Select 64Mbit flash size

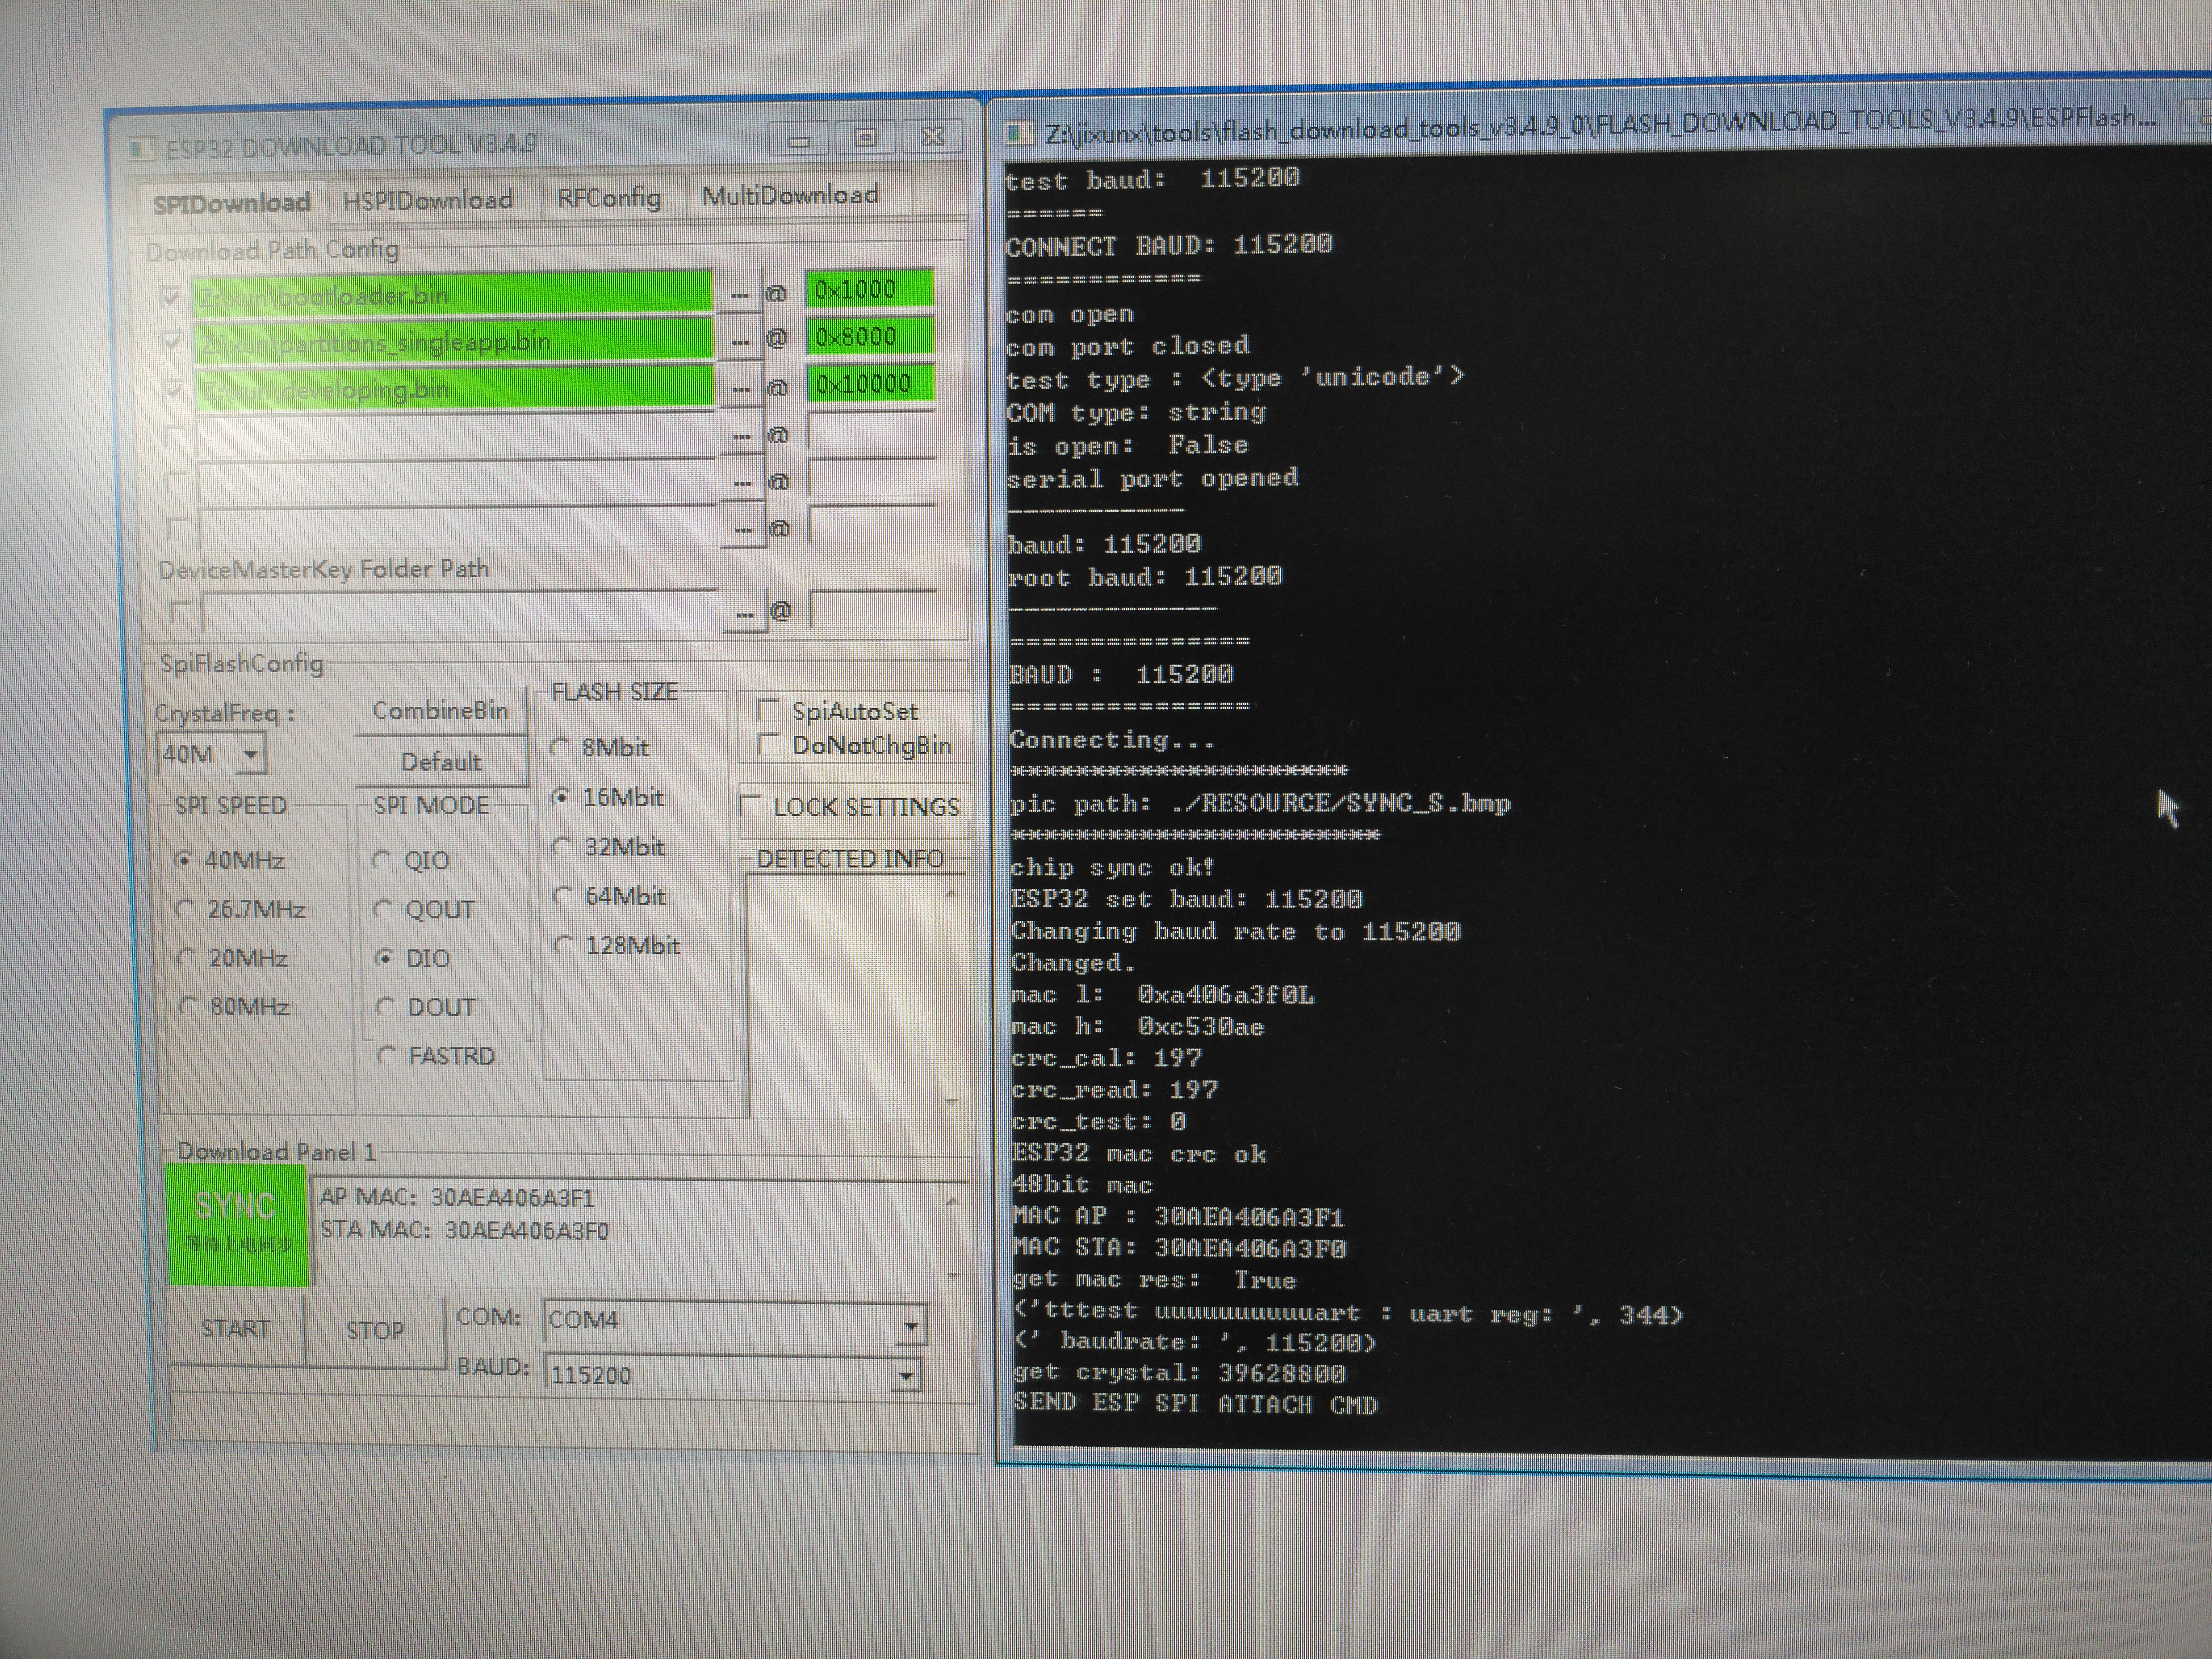[610, 896]
